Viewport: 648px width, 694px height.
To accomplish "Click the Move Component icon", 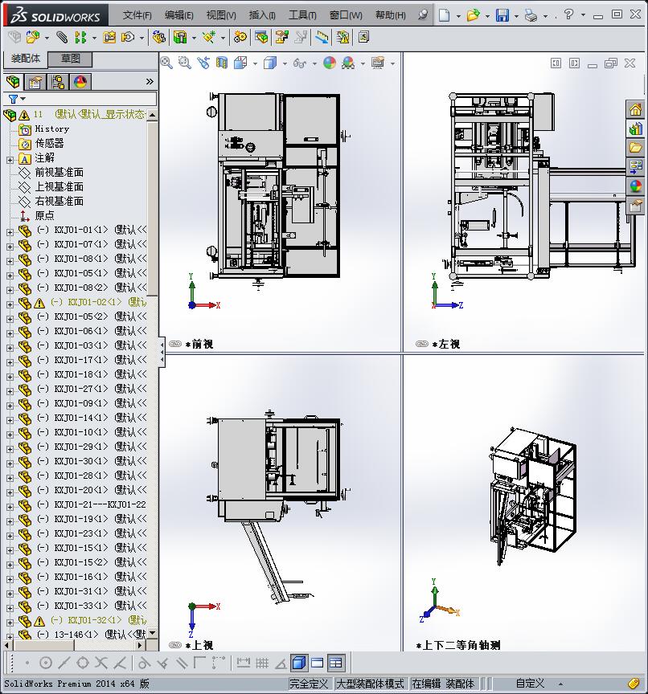I will pyautogui.click(x=128, y=37).
